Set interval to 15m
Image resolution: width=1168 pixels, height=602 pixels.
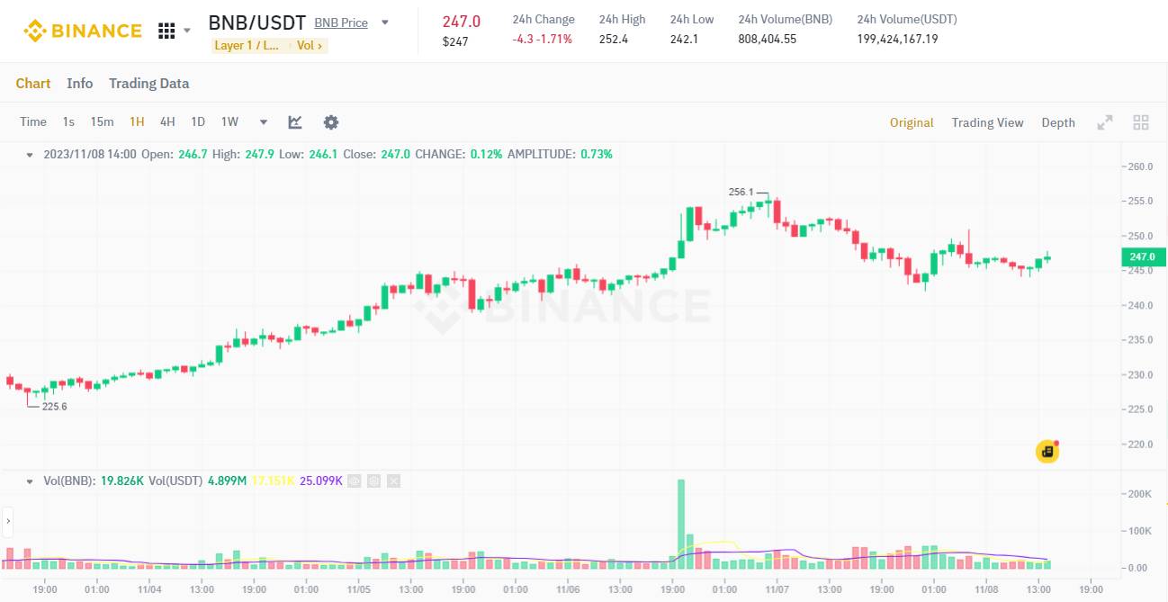[102, 122]
